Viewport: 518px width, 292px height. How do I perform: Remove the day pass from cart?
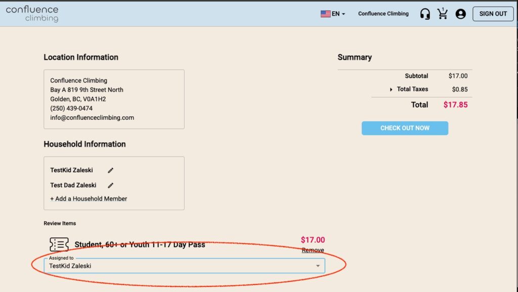(313, 250)
